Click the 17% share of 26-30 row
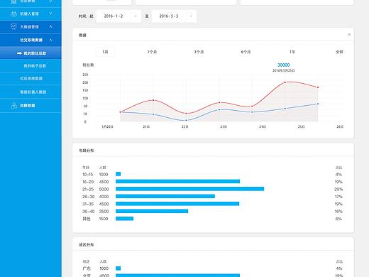Viewport: 369px width, 277px height. coord(338,197)
